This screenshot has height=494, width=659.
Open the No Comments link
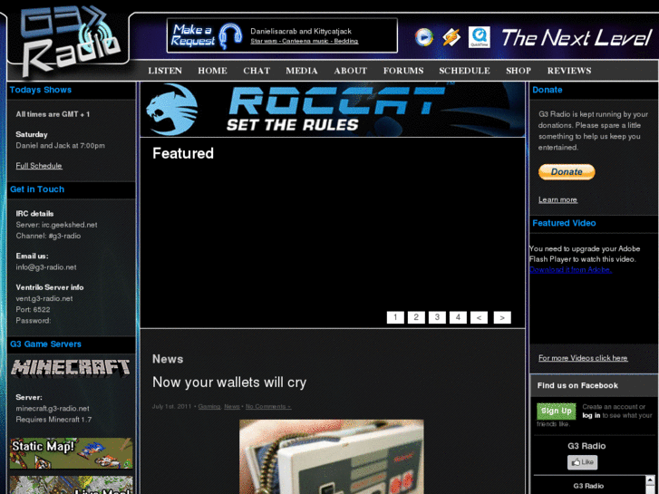coord(268,407)
